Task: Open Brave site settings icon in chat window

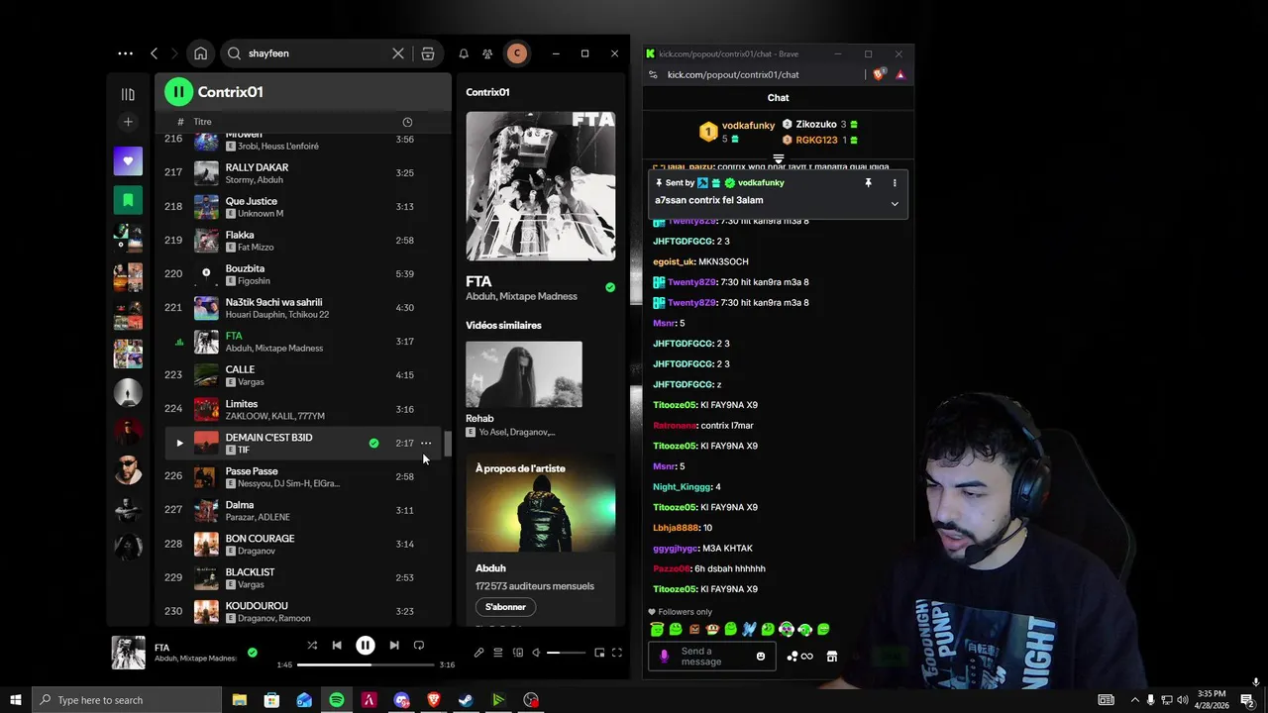Action: pyautogui.click(x=653, y=74)
